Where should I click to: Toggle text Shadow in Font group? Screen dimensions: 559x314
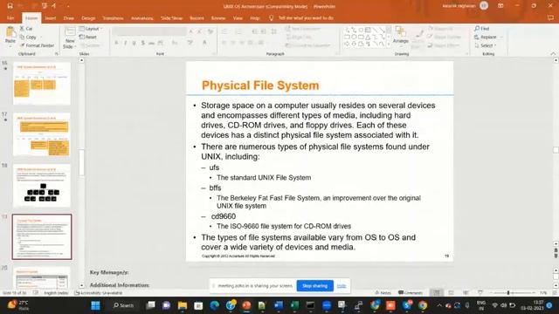click(x=143, y=43)
